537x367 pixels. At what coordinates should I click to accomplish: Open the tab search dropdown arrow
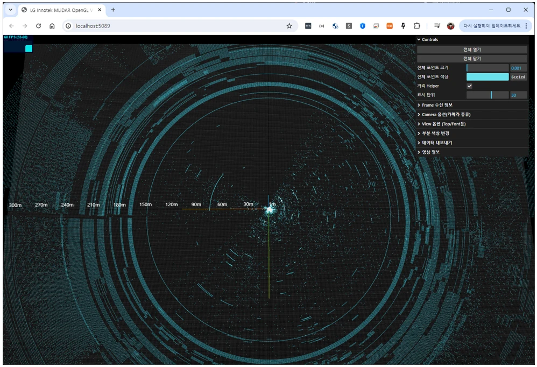(11, 10)
